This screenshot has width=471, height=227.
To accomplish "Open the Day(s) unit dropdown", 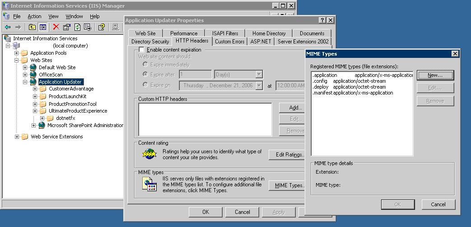I will (x=259, y=74).
